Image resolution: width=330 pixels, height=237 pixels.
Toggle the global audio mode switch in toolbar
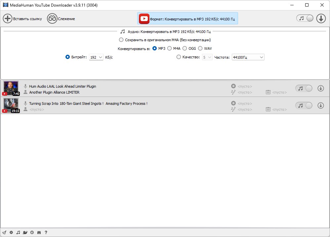305,18
